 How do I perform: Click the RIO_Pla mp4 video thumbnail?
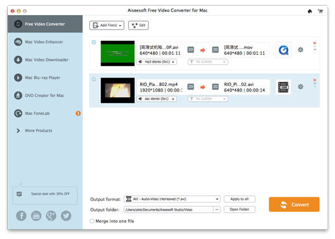[118, 90]
